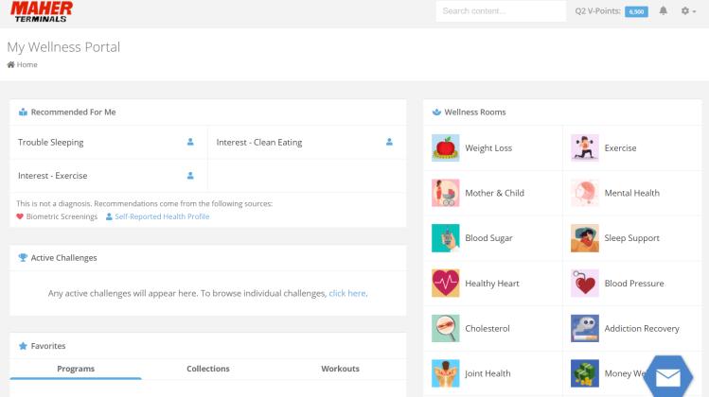Select the Programs tab
The height and width of the screenshot is (397, 709).
tap(76, 369)
